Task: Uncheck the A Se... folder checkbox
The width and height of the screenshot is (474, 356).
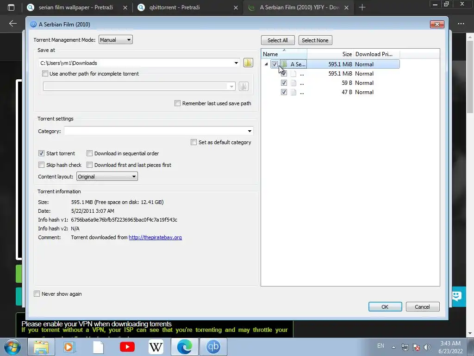Action: [x=274, y=64]
